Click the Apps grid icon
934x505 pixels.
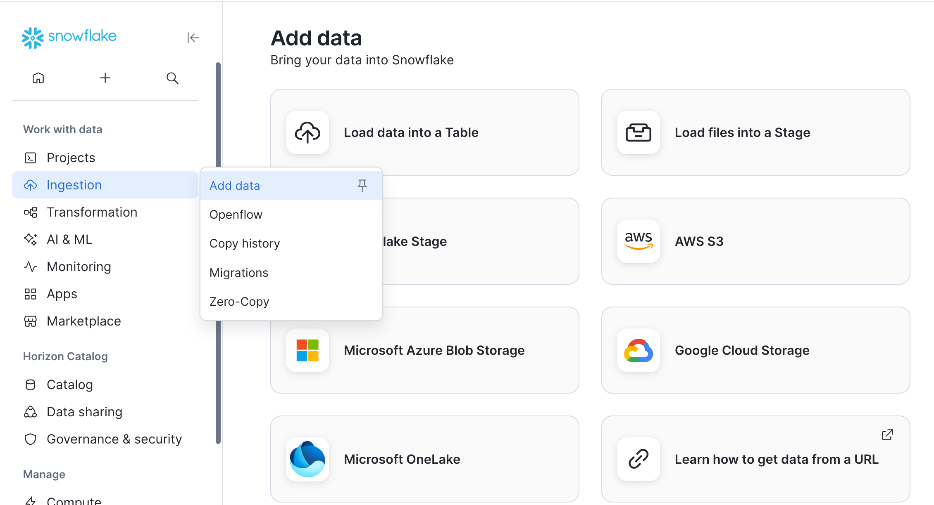[x=31, y=294]
